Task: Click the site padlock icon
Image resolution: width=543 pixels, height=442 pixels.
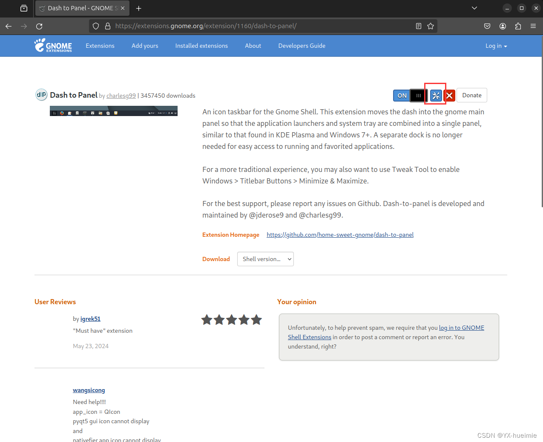Action: tap(108, 26)
